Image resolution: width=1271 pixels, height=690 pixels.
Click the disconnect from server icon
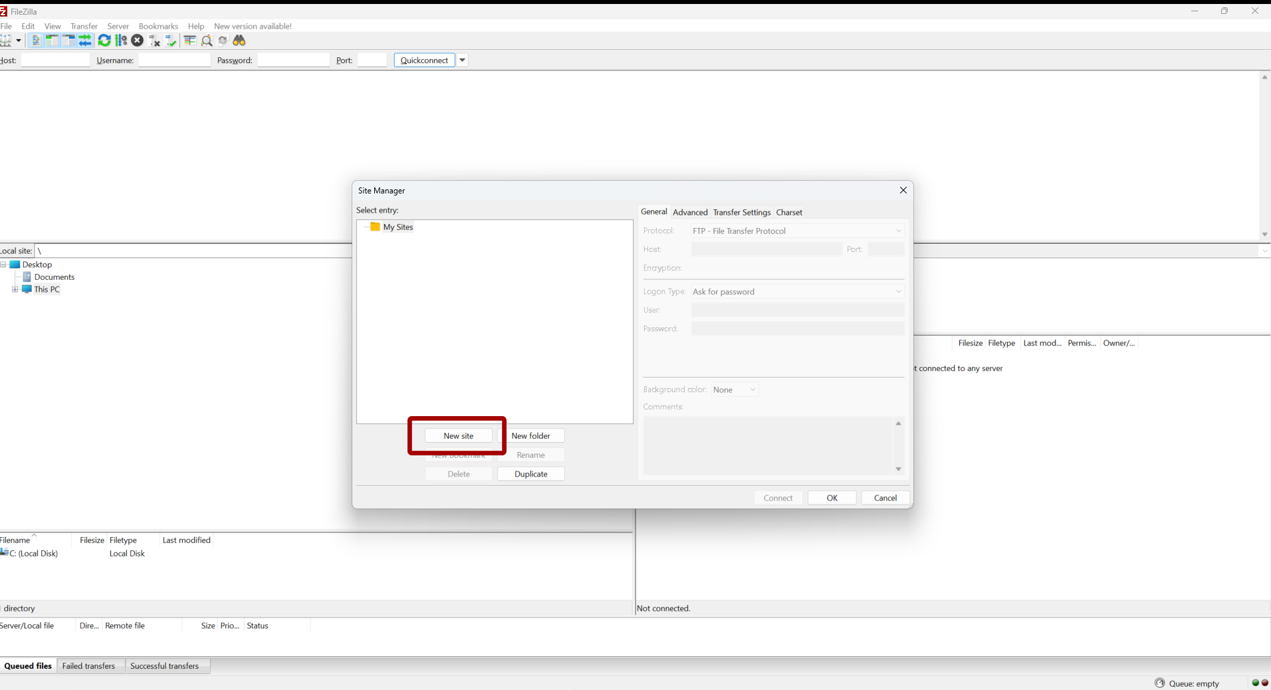pyautogui.click(x=154, y=41)
